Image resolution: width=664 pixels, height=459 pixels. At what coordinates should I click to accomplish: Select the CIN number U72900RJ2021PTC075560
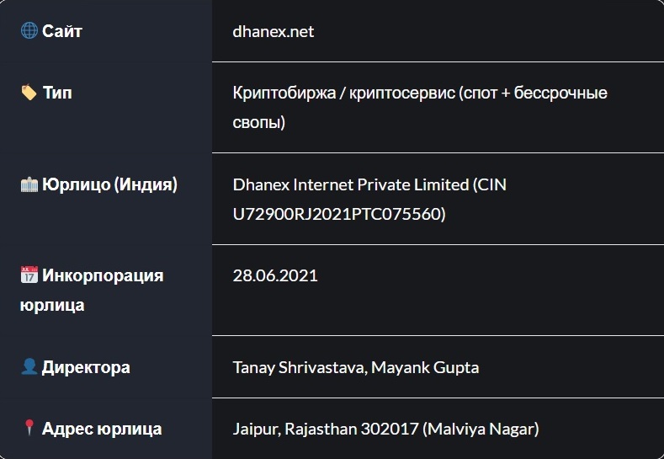click(335, 214)
